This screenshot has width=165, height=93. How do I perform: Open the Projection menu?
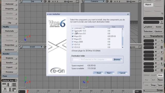(10, 45)
